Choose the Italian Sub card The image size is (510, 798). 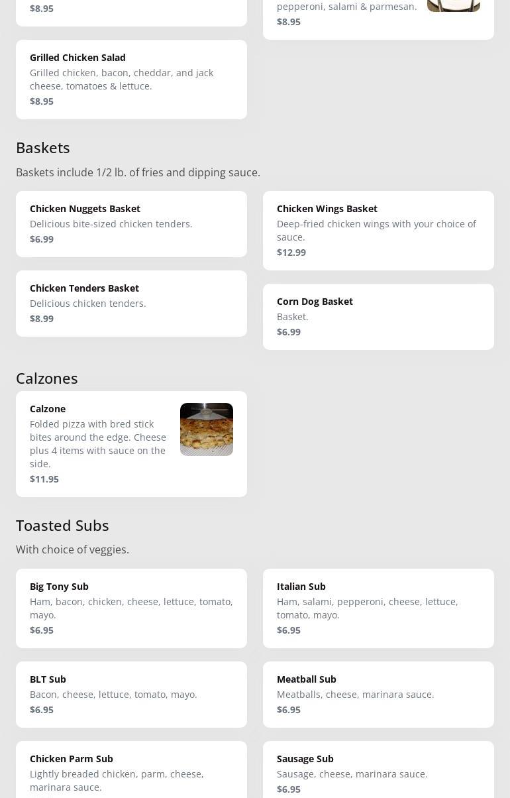click(378, 608)
